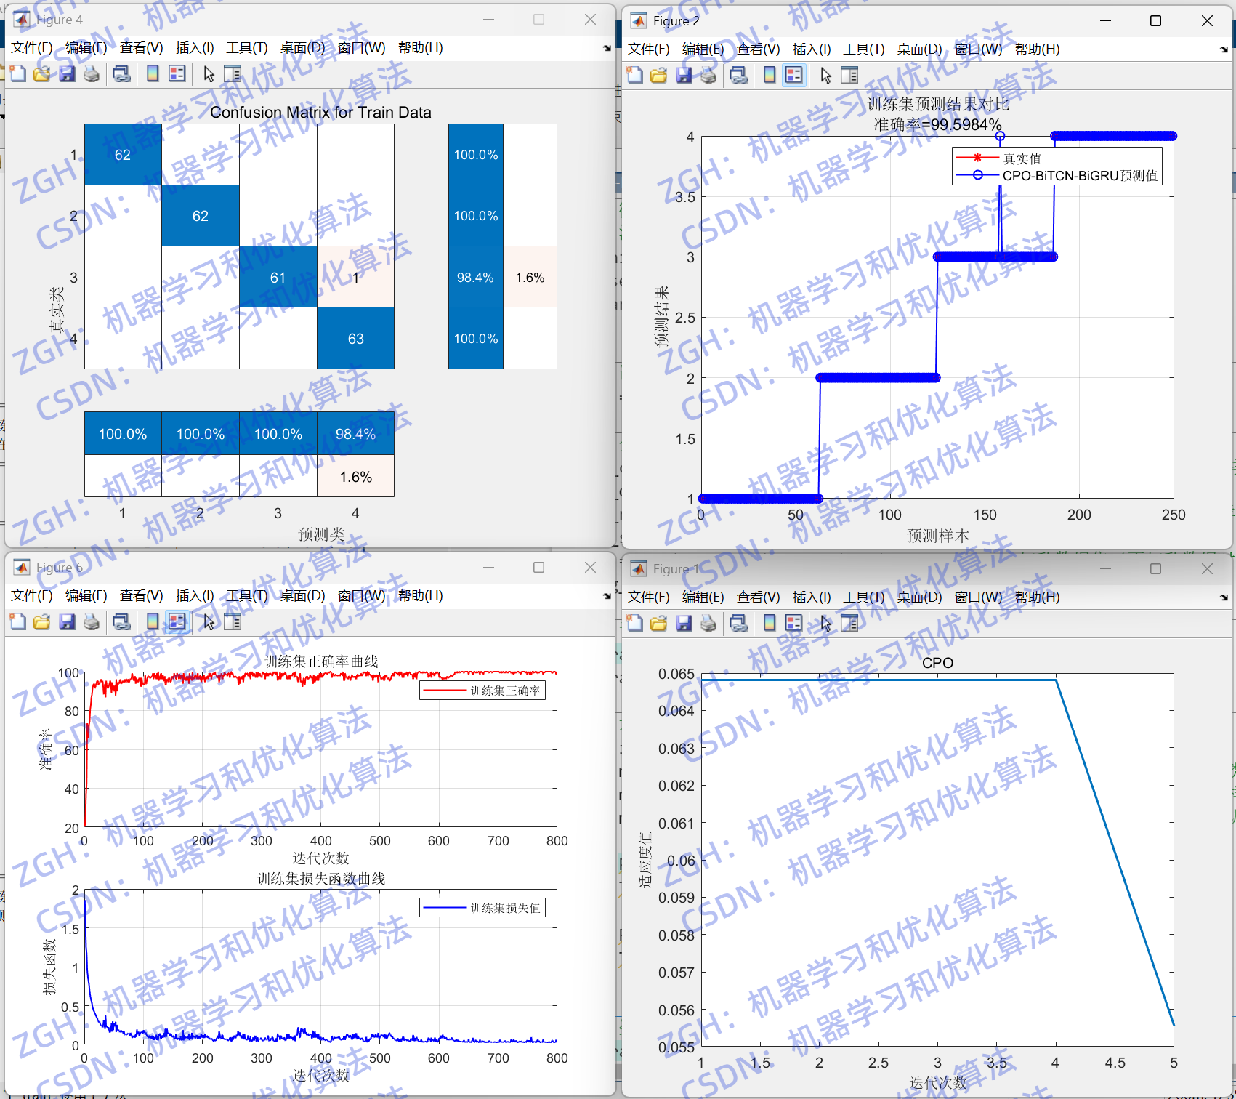Insert legend using Figure 1 toolbar icon
The image size is (1236, 1099).
(794, 623)
